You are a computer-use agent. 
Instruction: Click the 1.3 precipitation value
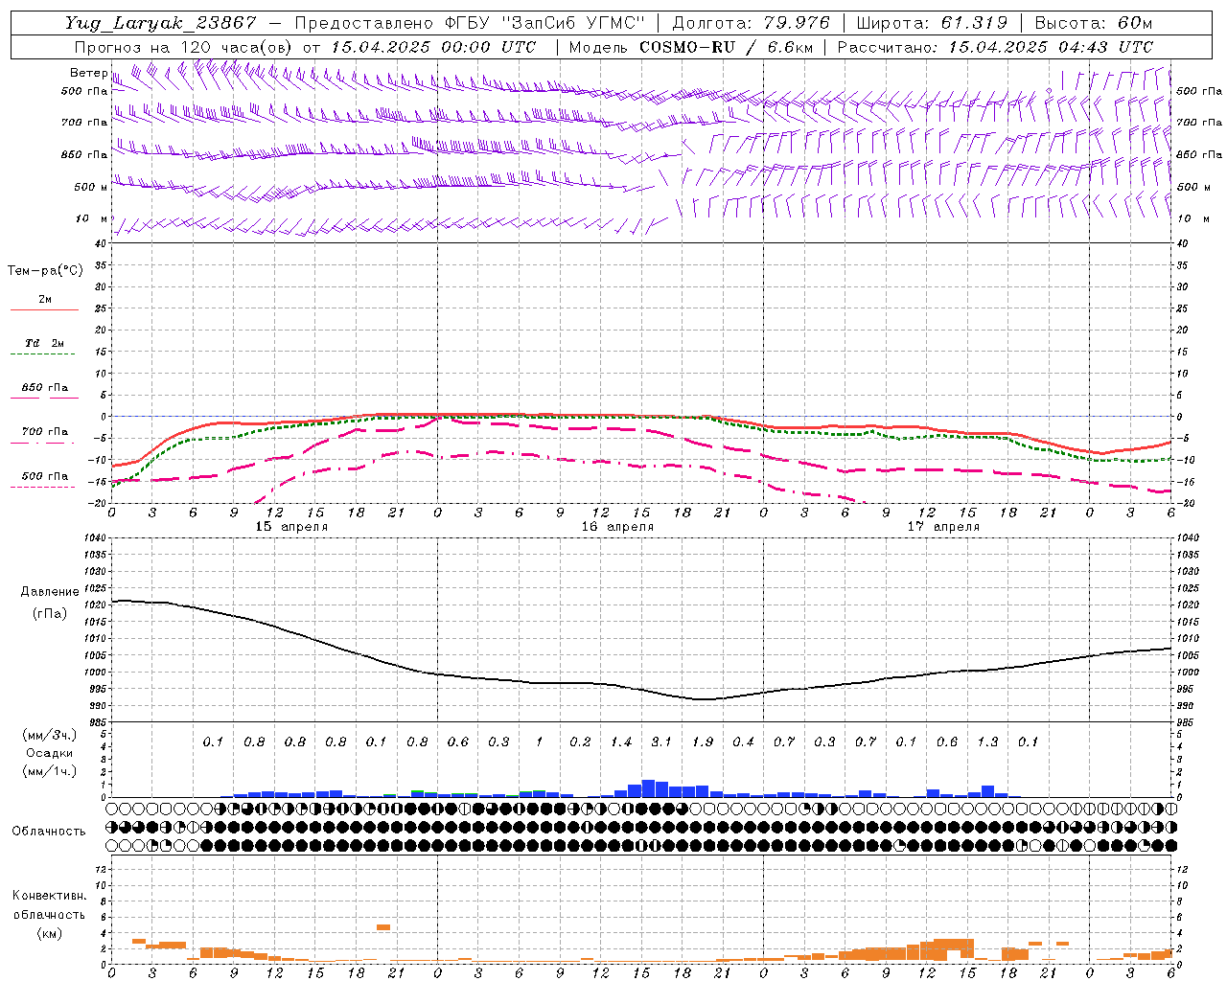pos(987,741)
